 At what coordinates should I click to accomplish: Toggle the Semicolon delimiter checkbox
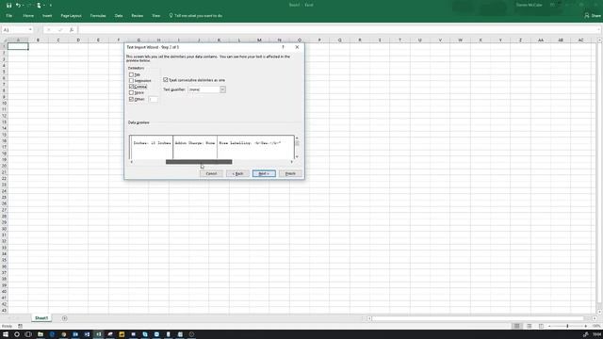click(131, 81)
